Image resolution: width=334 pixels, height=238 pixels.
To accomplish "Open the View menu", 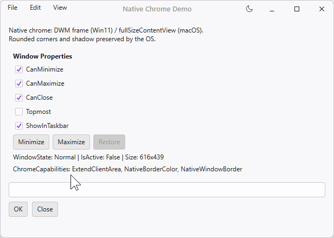I will [x=60, y=8].
